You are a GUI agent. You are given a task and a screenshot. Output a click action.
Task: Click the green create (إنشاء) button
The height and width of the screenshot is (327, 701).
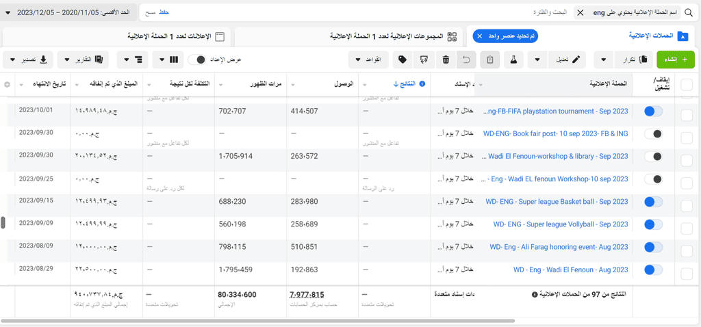(x=675, y=60)
